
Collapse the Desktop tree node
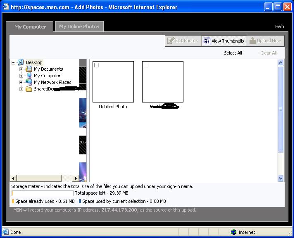pyautogui.click(x=13, y=62)
